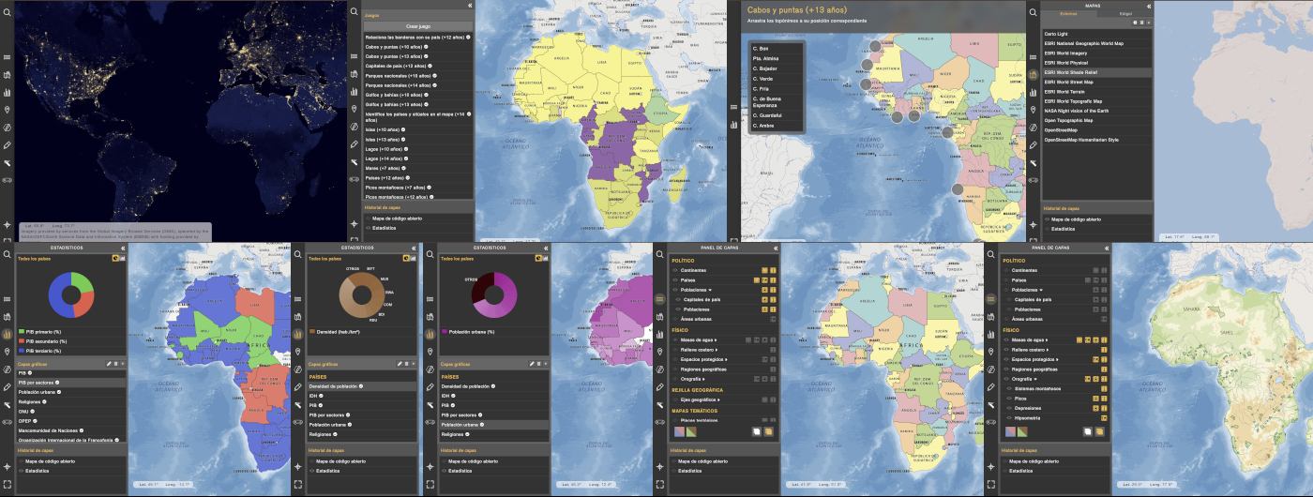Collapse the MAPAS panel with double chevron
The image size is (1313, 497).
[1148, 5]
